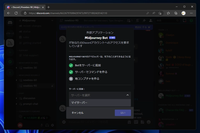Open explore public servers compass icon
200x133 pixels.
coord(10,62)
